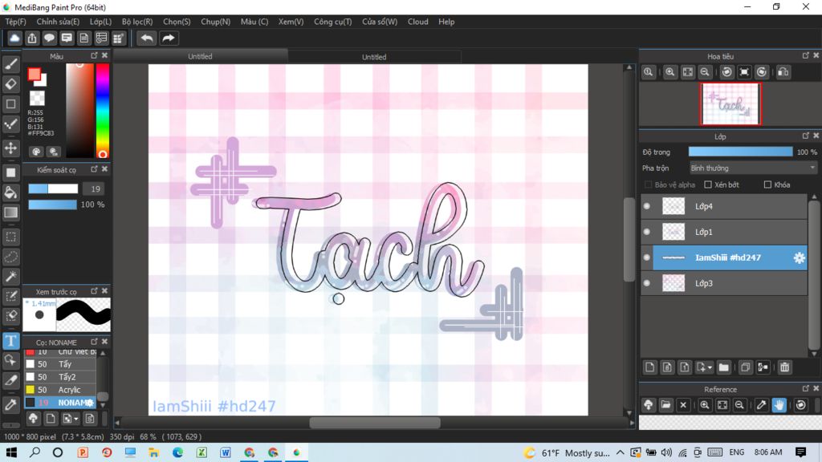
Task: Toggle visibility of Lớp1 layer
Action: point(647,232)
